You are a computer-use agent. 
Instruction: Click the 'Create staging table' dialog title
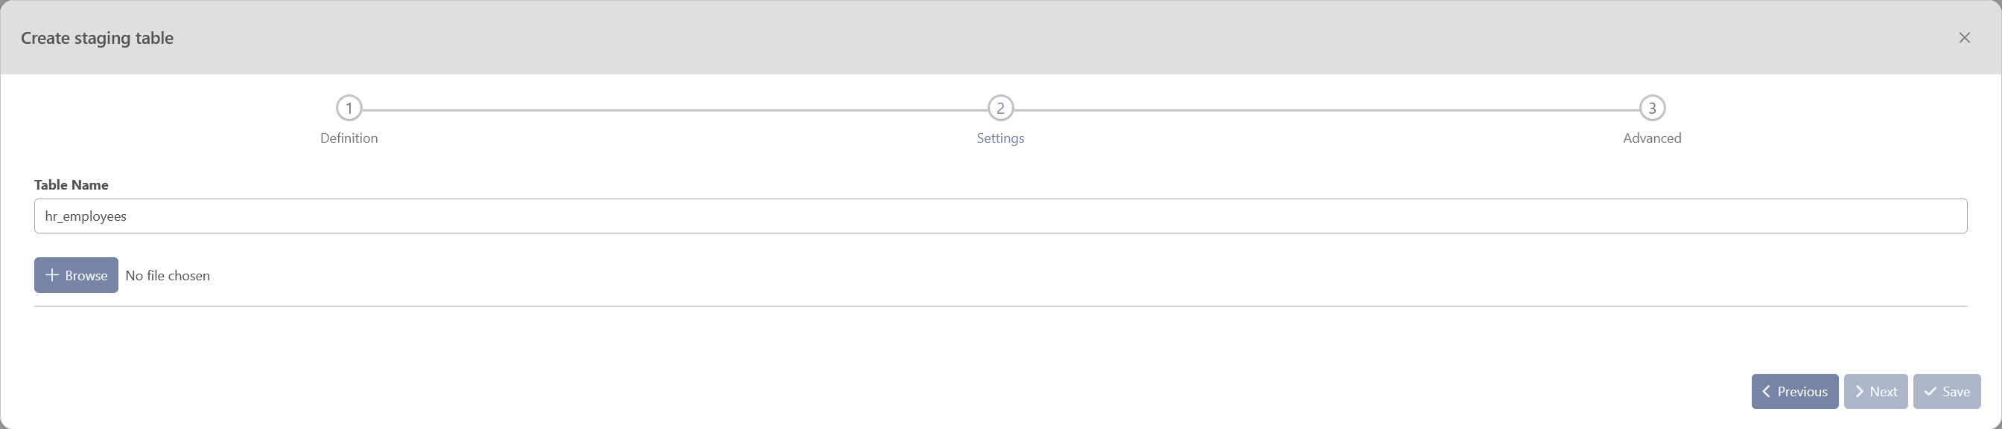tap(97, 38)
